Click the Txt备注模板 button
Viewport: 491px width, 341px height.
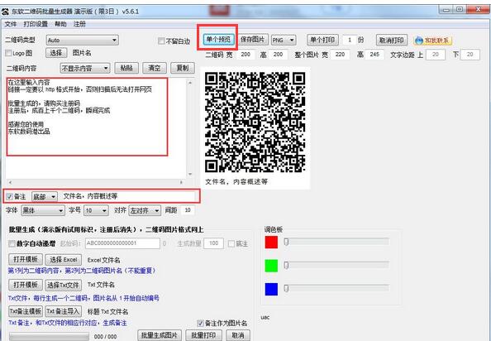(26, 311)
